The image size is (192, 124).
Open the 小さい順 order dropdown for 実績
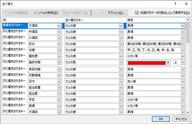(x=183, y=106)
